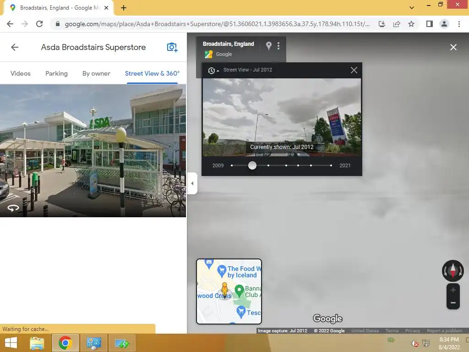The height and width of the screenshot is (352, 469).
Task: Collapse the side panel arrow
Action: [x=192, y=183]
